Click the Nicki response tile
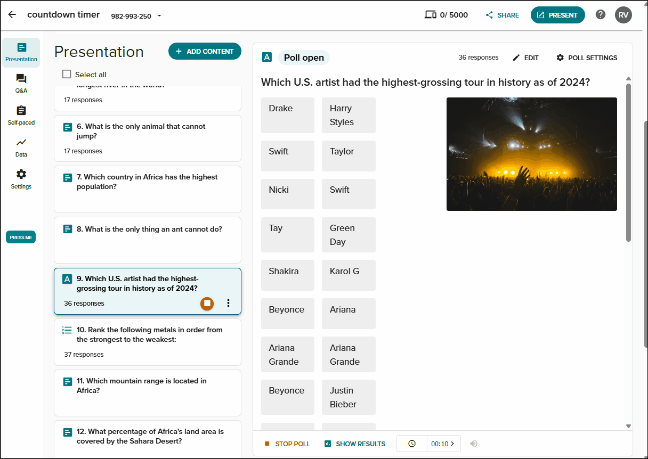The width and height of the screenshot is (648, 459). [x=288, y=194]
